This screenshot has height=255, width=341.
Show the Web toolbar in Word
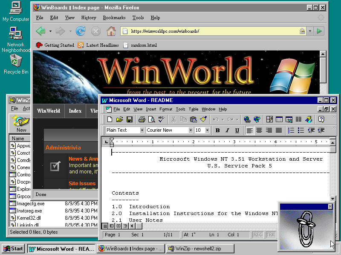pyautogui.click(x=257, y=119)
